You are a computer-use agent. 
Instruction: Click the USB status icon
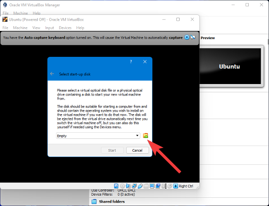click(140, 186)
